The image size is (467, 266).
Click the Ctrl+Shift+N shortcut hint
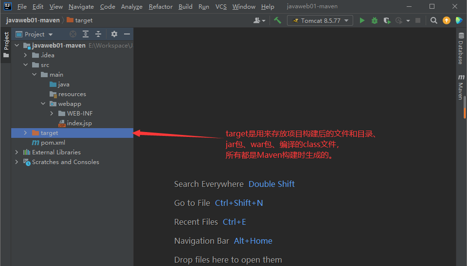[x=239, y=203]
